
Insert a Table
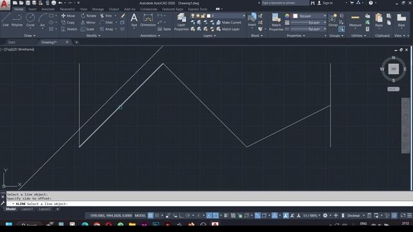click(x=164, y=29)
